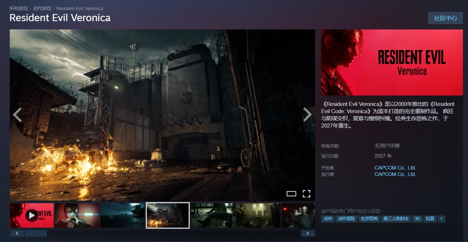The image size is (468, 242).
Task: Play the trailer video thumbnail
Action: 32,215
